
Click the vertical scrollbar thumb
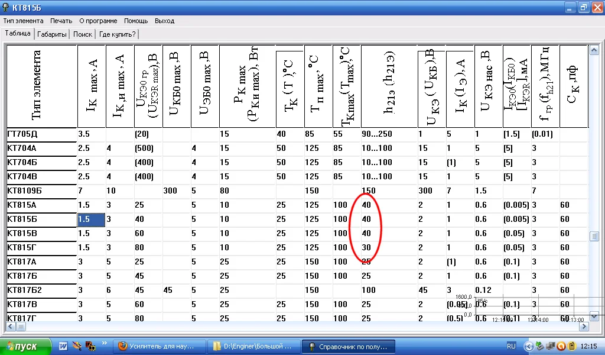[x=594, y=236]
